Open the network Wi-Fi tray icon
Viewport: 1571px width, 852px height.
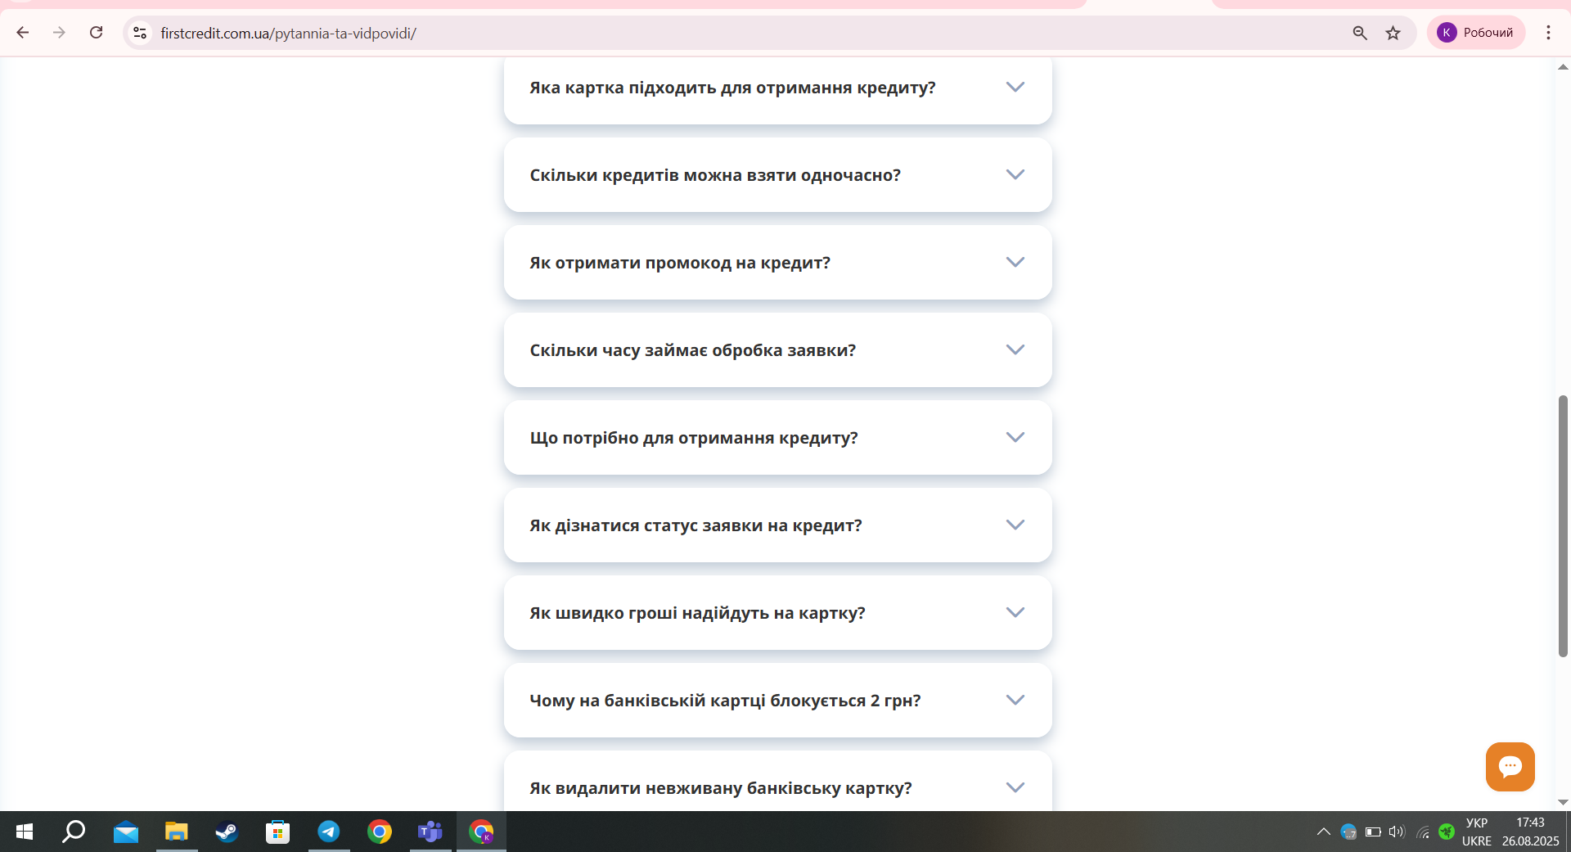tap(1423, 832)
